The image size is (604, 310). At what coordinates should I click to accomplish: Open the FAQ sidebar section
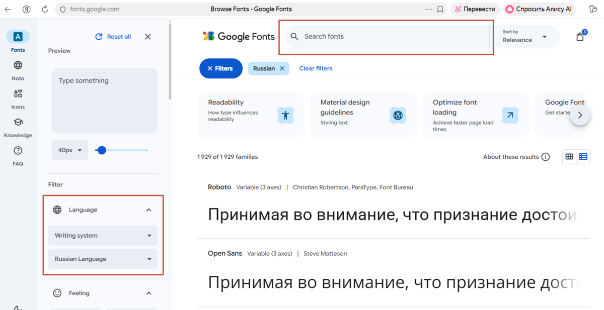pyautogui.click(x=18, y=156)
